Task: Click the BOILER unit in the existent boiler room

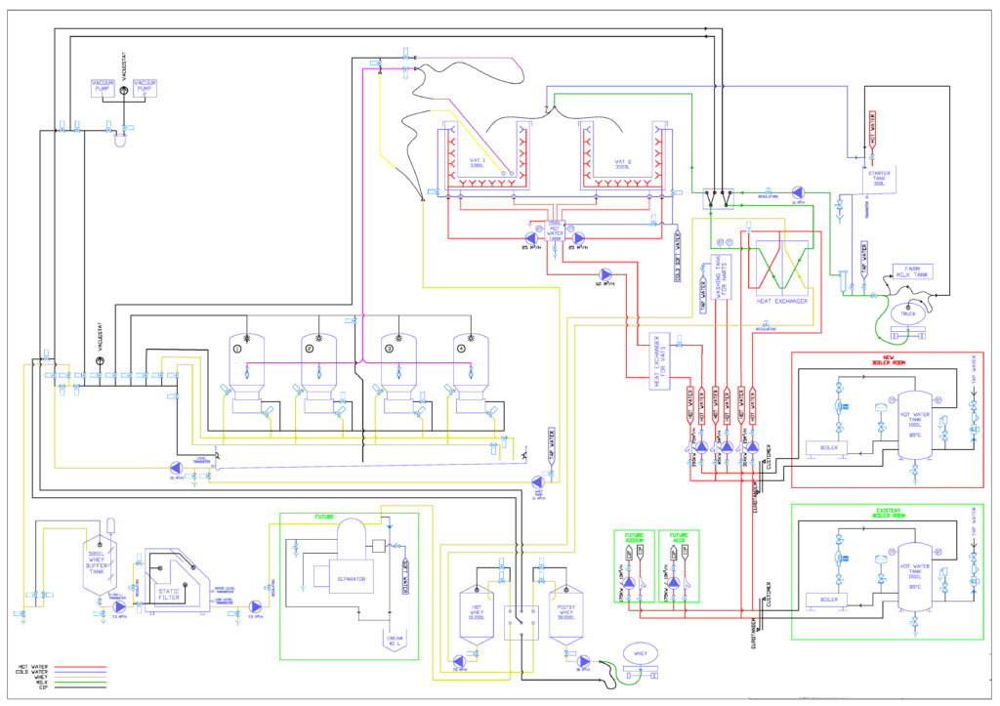Action: tap(828, 601)
